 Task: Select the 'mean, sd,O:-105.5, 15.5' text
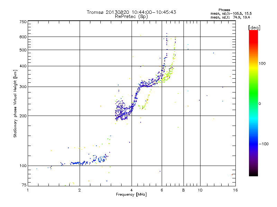point(231,14)
